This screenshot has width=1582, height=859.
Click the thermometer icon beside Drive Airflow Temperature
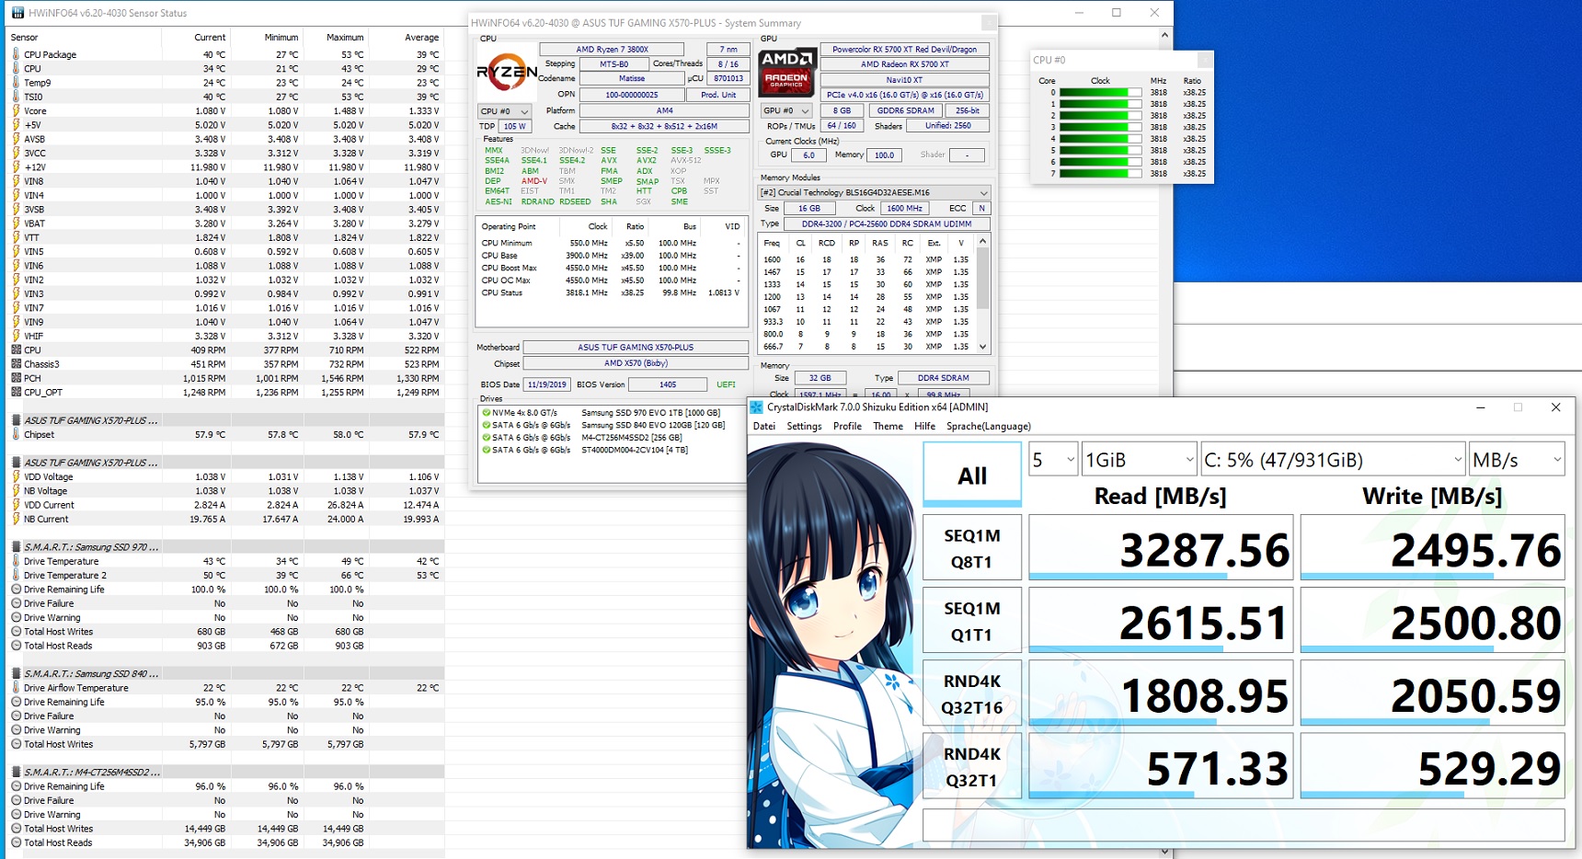coord(16,688)
